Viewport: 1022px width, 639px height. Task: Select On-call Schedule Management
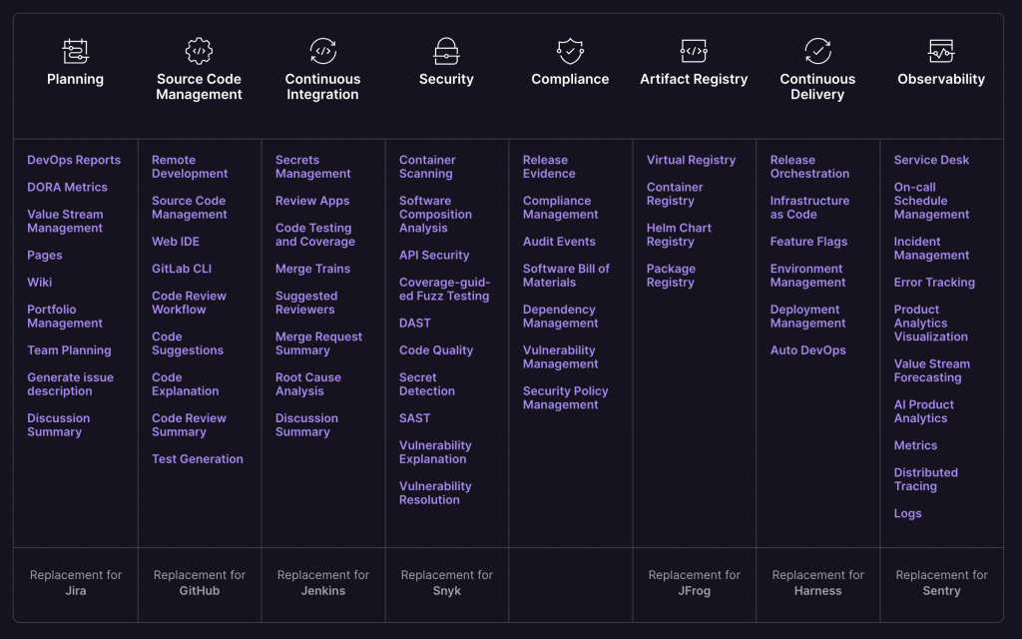[x=931, y=201]
